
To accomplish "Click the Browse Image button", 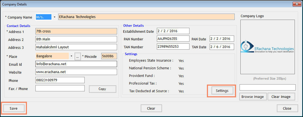I will (x=253, y=97).
